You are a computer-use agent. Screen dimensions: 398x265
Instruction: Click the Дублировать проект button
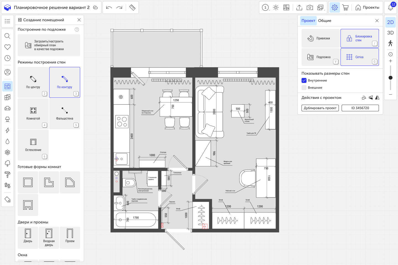pyautogui.click(x=320, y=108)
